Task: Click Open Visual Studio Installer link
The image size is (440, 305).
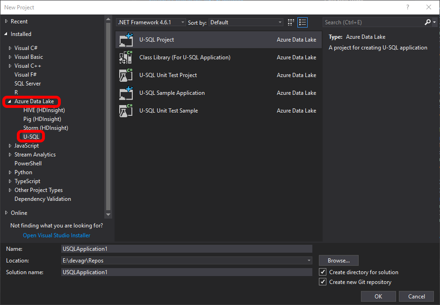Action: point(57,235)
